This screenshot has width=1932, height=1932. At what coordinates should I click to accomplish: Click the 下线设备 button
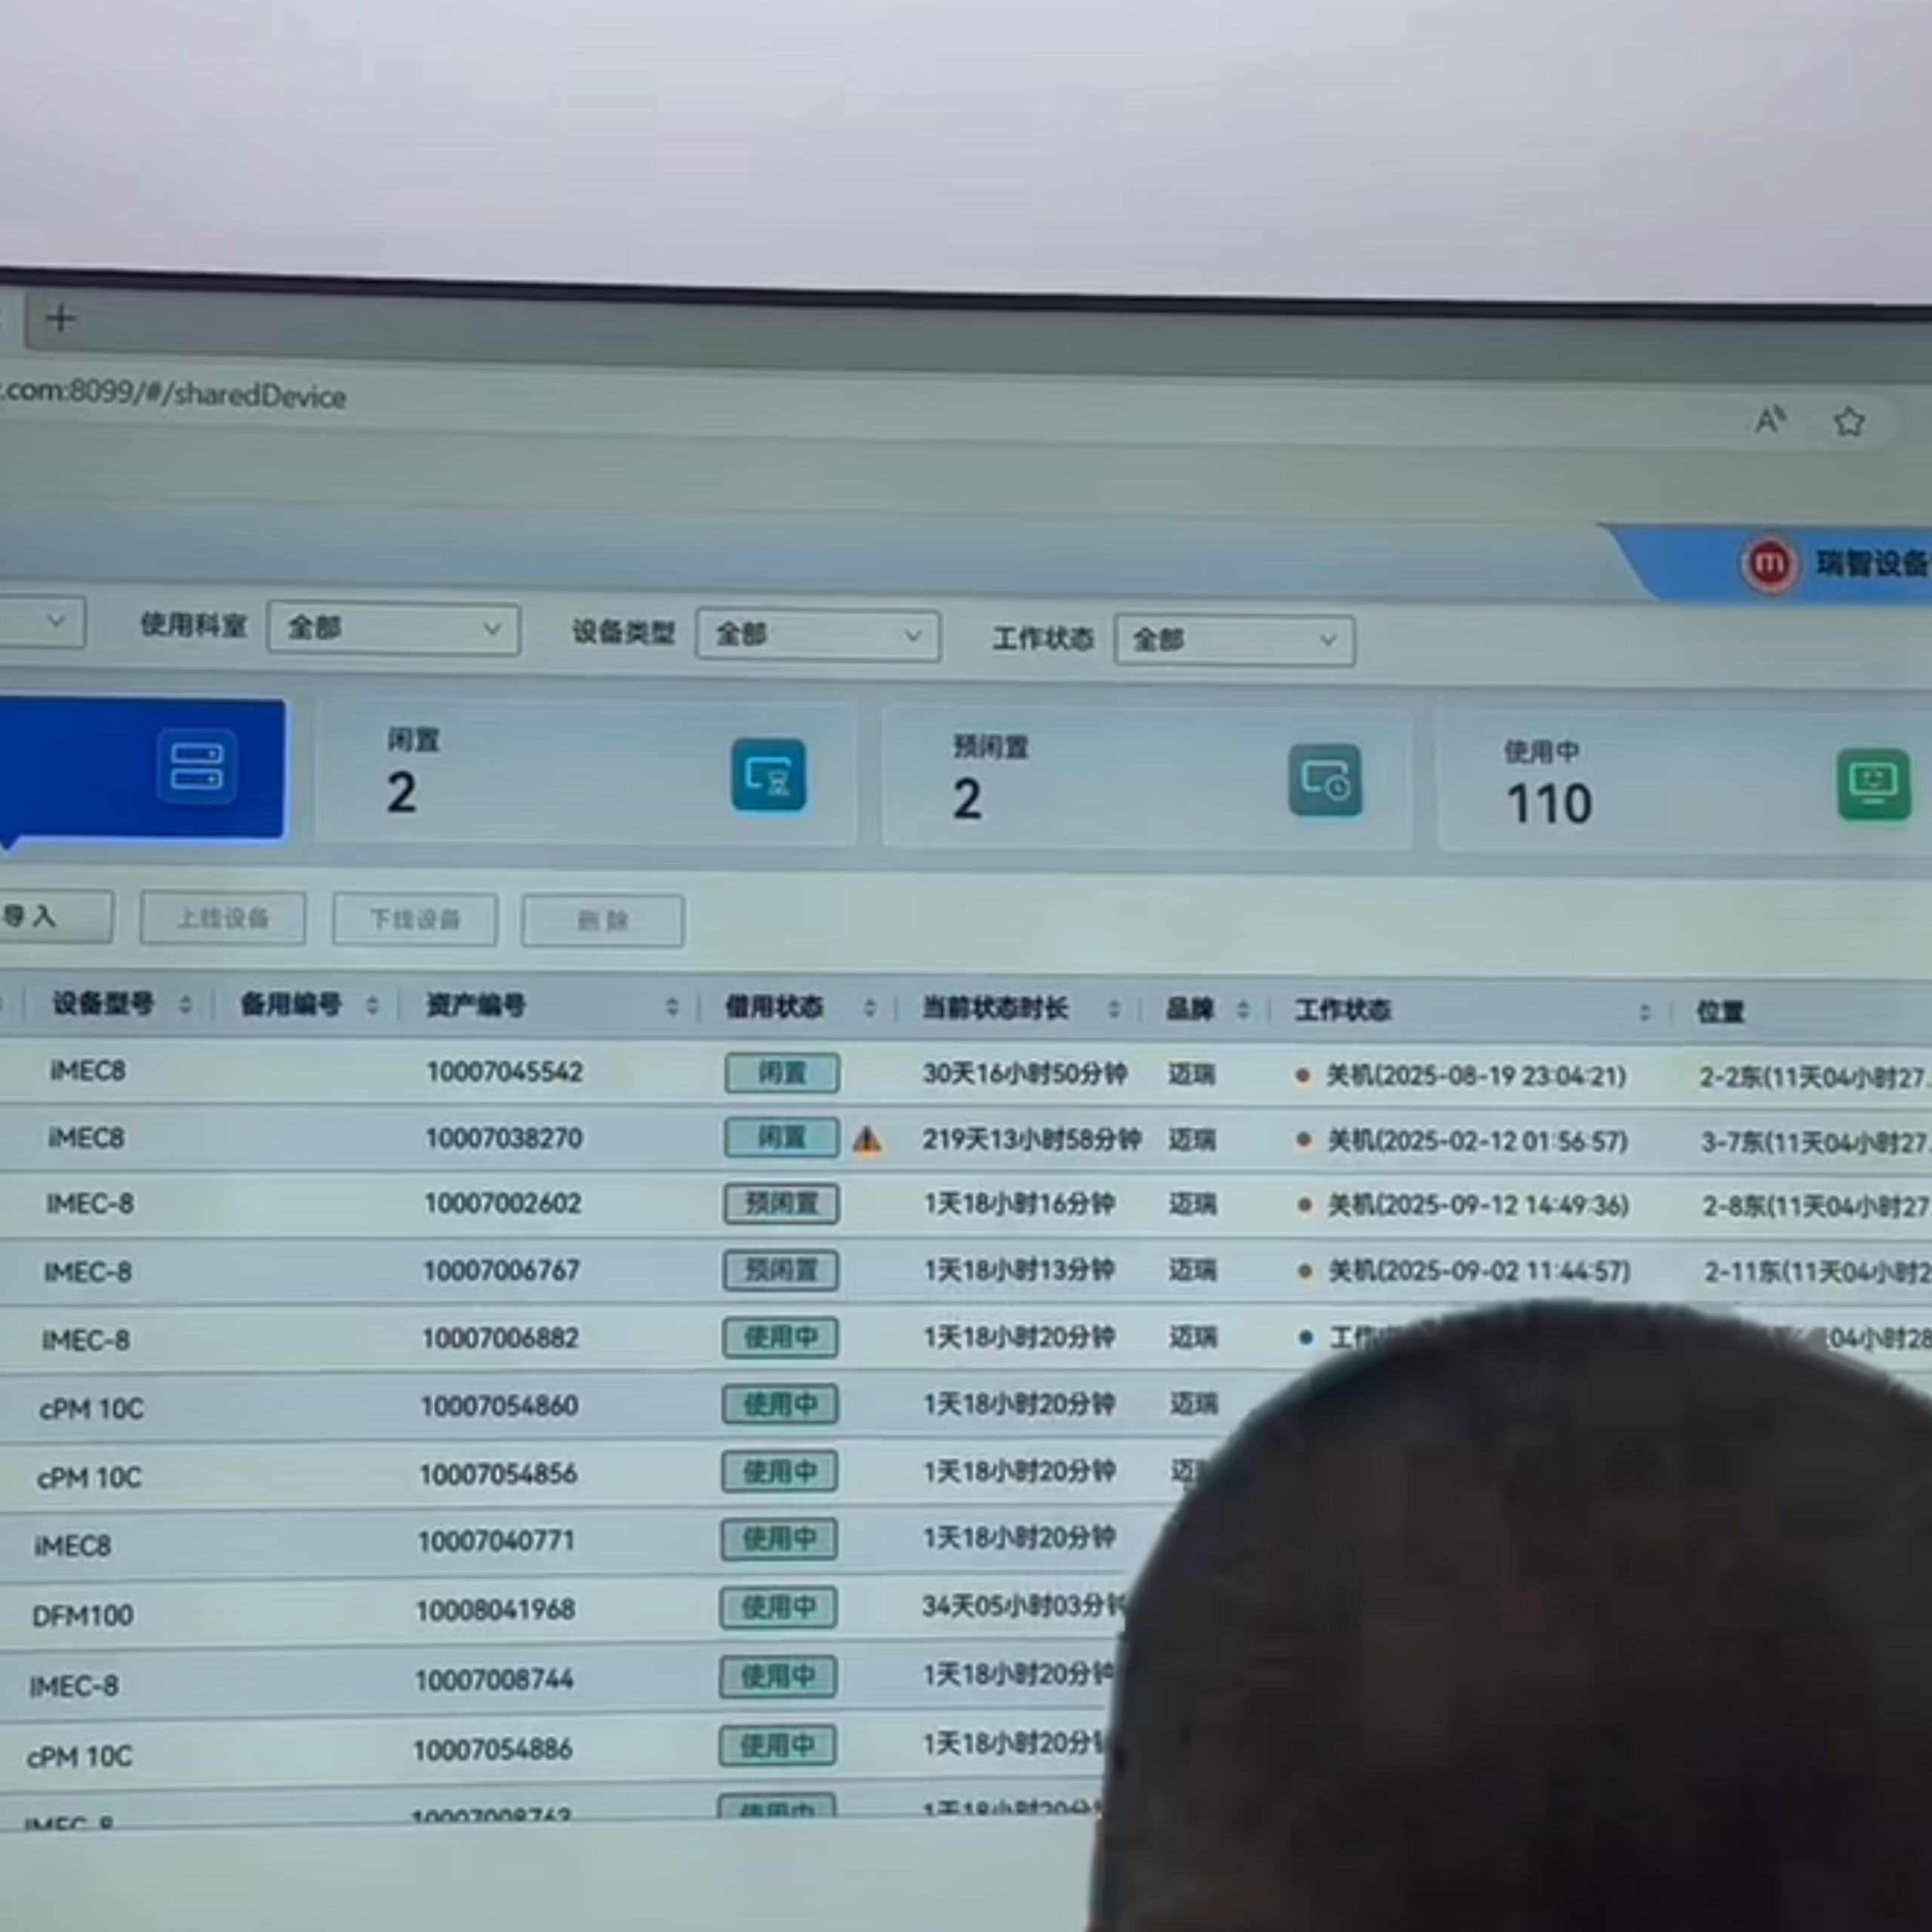[x=415, y=919]
